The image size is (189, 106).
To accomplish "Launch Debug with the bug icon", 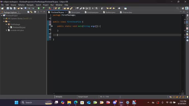I will click(x=33, y=8).
